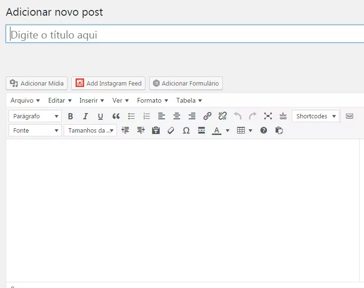Open the Tabela menu

189,100
